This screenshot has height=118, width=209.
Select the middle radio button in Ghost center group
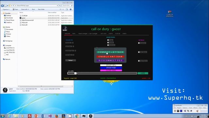108,43
